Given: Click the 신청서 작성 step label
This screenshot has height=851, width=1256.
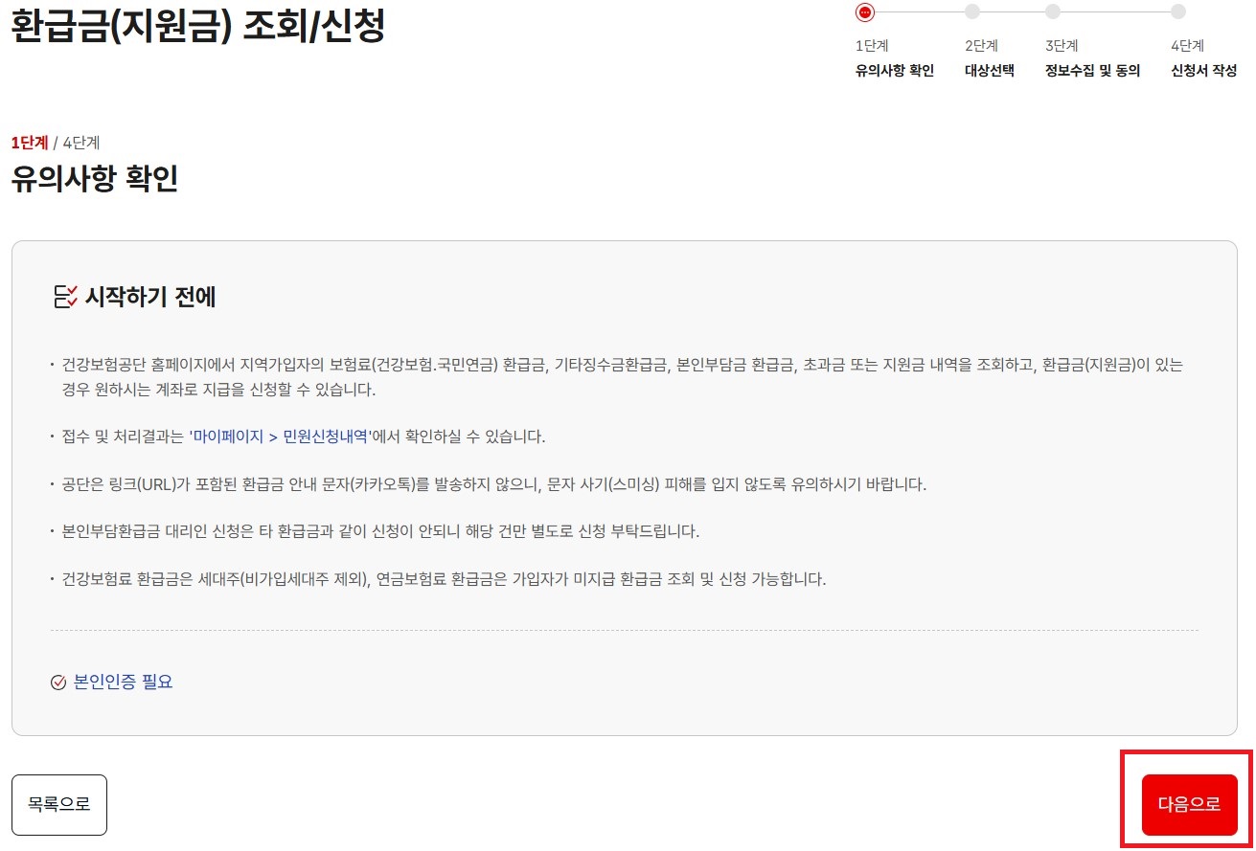Looking at the screenshot, I should click(1204, 71).
